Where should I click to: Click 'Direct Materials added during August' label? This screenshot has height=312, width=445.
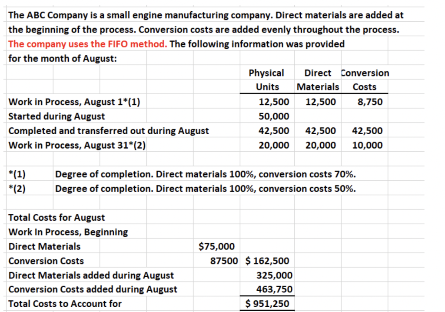coord(91,275)
